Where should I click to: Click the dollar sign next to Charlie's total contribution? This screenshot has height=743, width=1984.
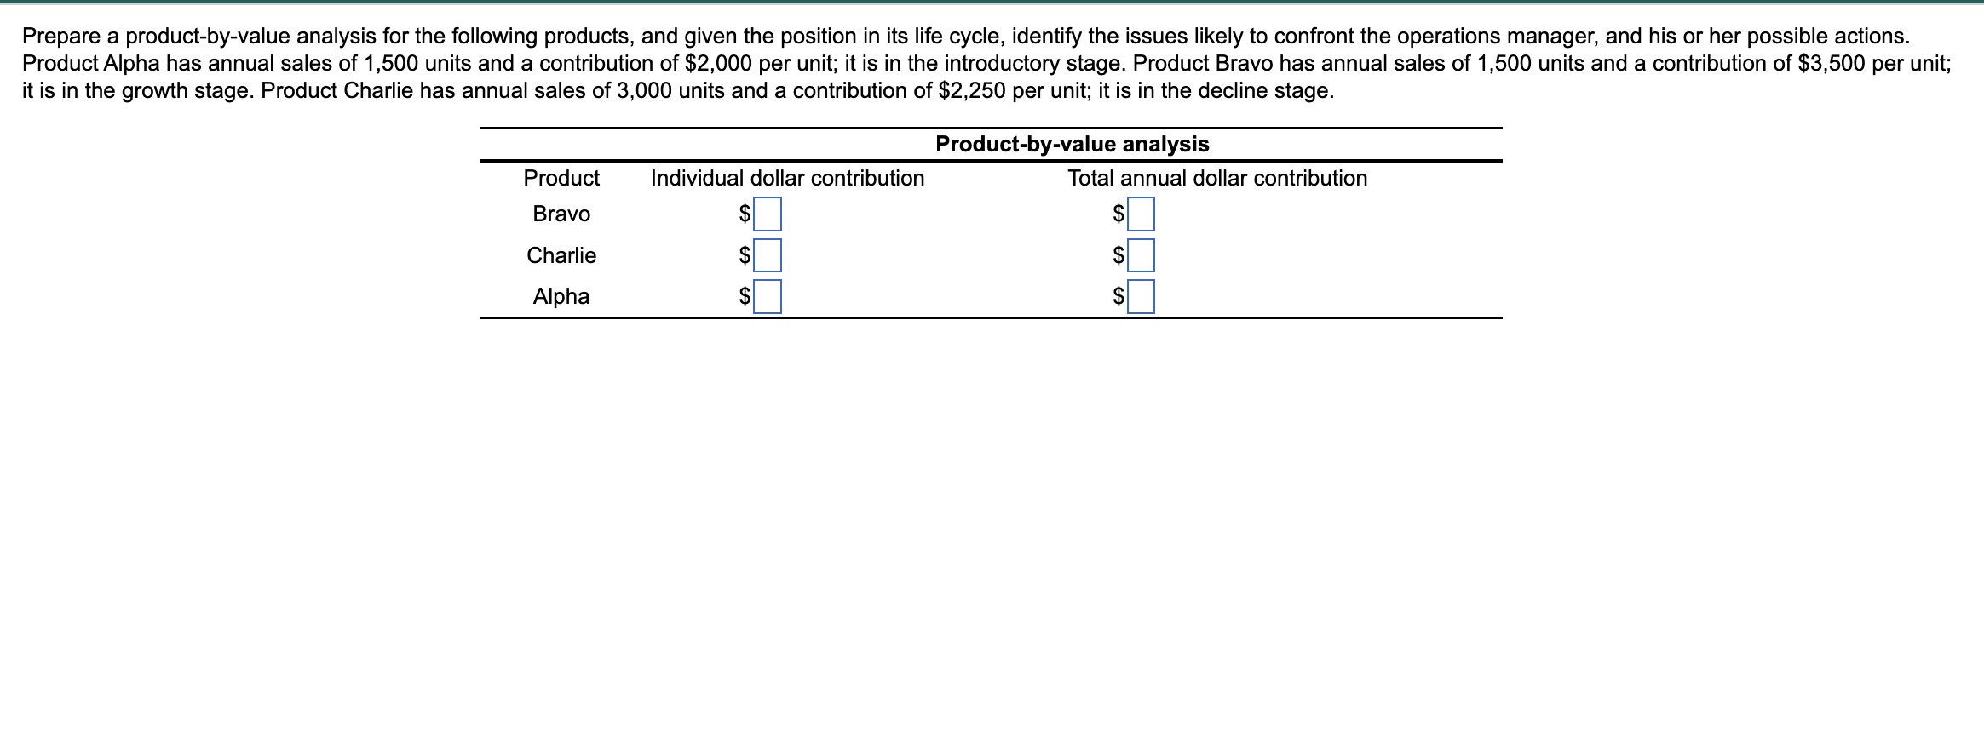click(x=1119, y=256)
